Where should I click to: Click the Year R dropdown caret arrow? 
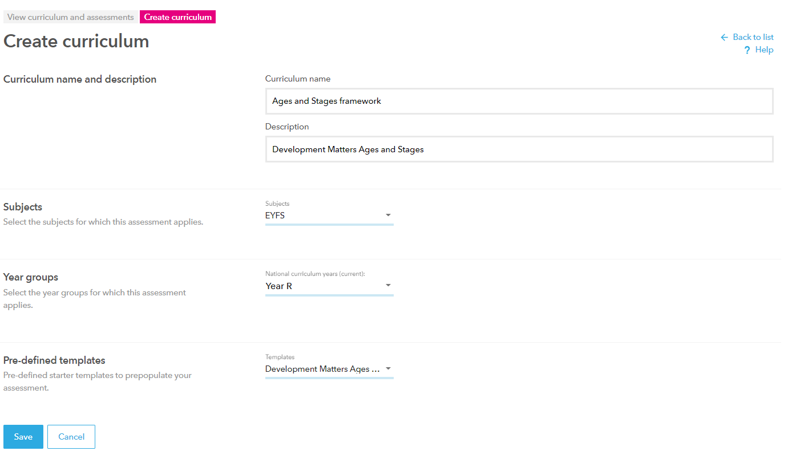pyautogui.click(x=388, y=285)
